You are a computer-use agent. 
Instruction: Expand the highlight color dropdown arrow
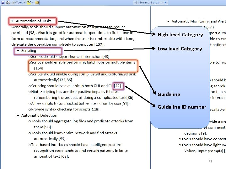point(33,3)
